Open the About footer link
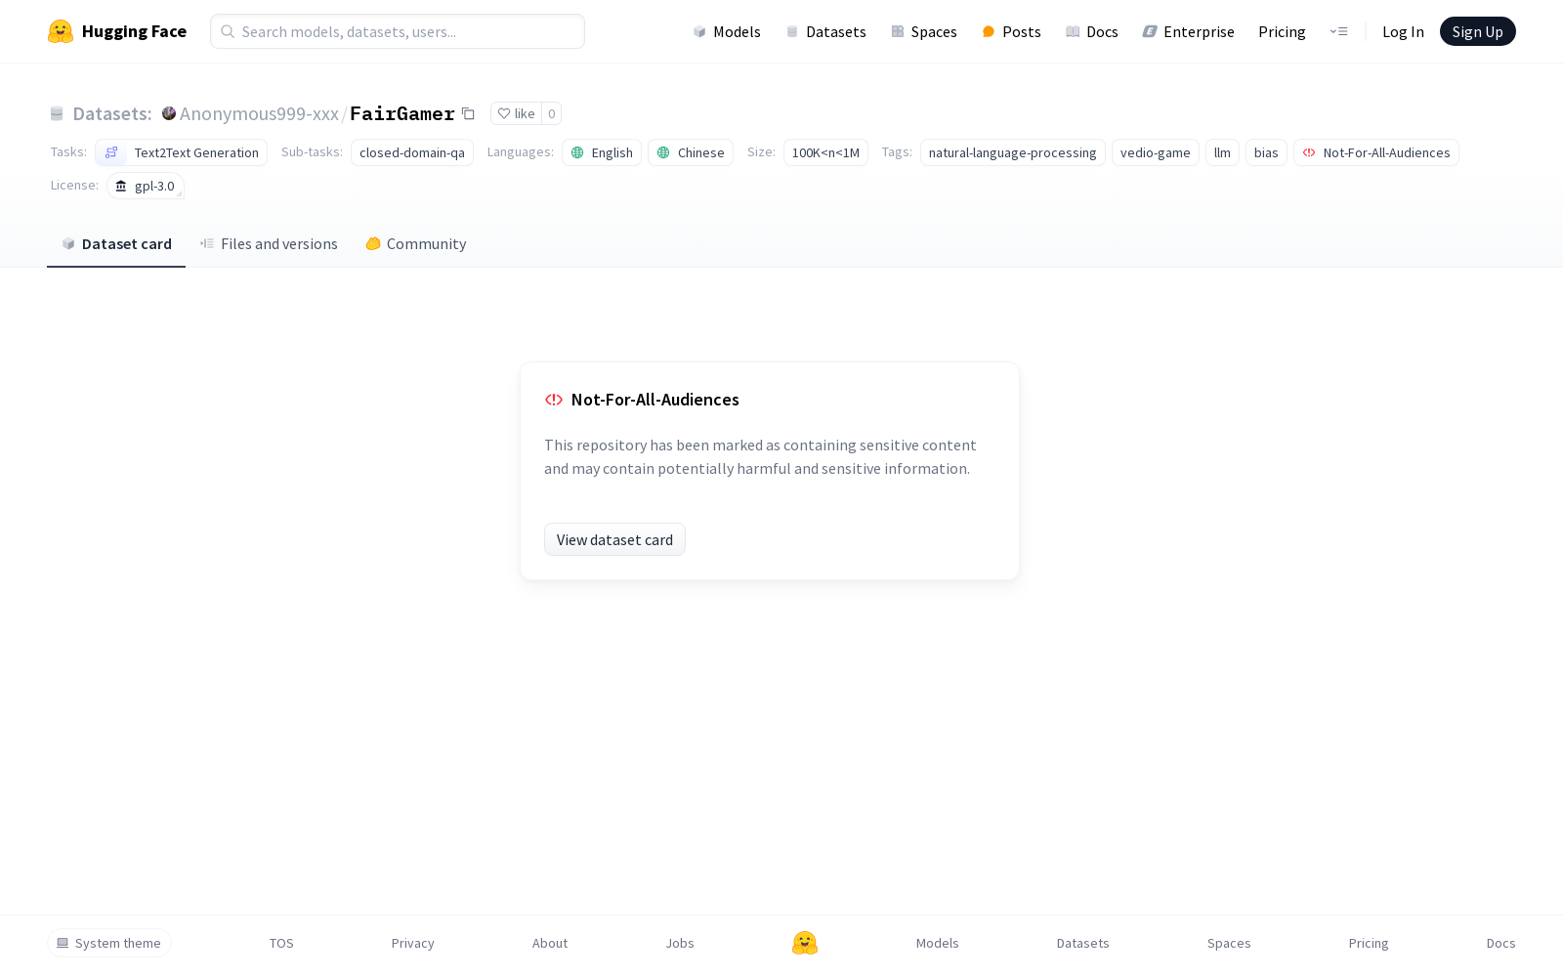1563x977 pixels. tap(550, 943)
